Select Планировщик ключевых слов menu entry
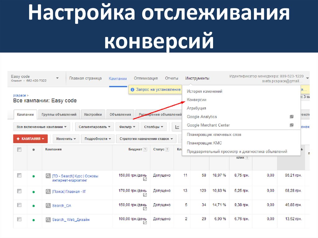Screen dimensions: 318x238 214,135
